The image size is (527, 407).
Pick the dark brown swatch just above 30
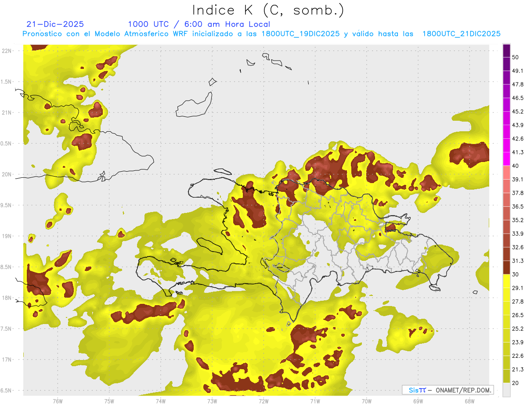click(506, 268)
